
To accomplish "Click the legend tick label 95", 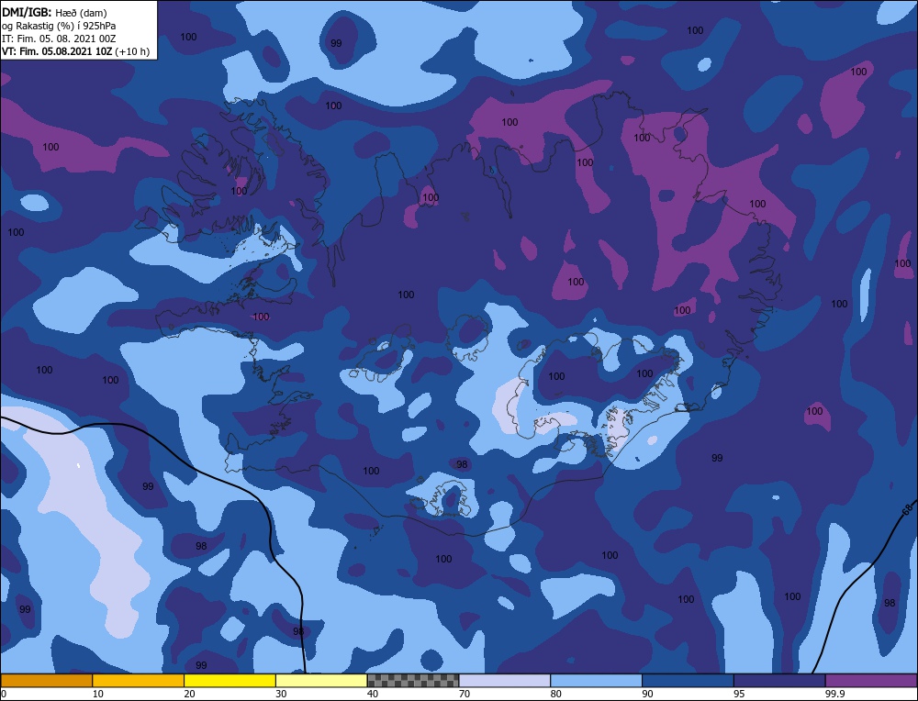I will (x=739, y=694).
